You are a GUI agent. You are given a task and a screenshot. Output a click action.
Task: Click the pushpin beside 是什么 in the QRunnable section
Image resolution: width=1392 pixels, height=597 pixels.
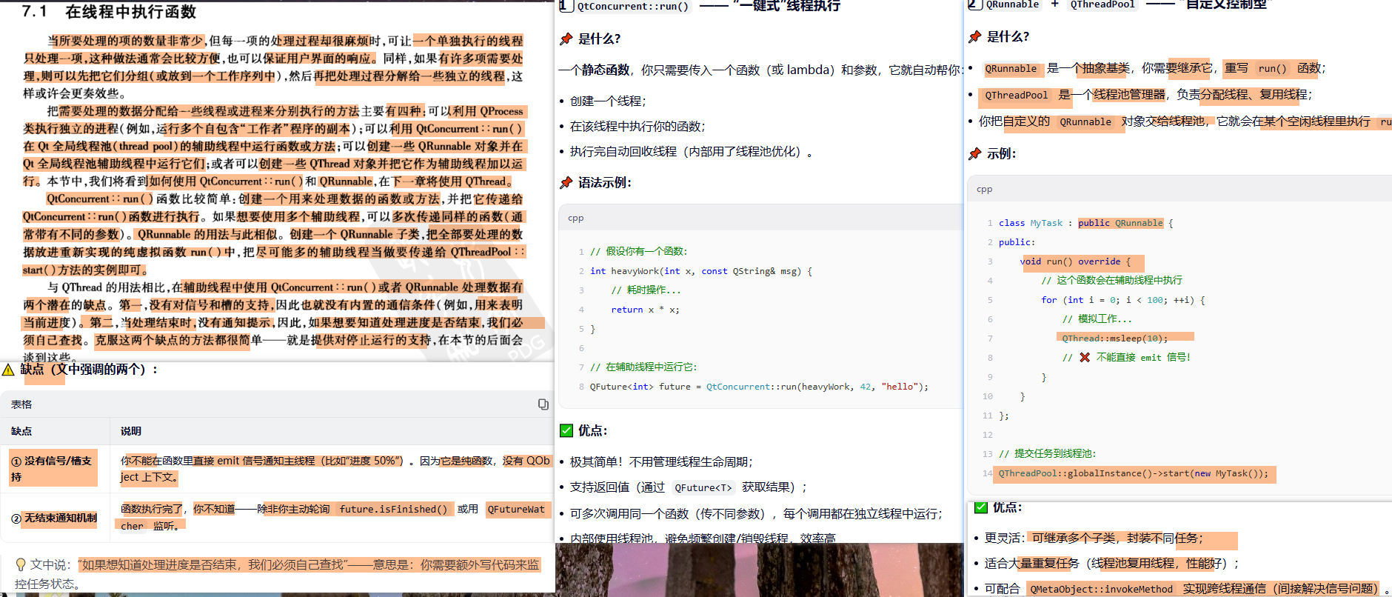(x=975, y=36)
